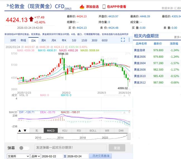Click the 发送弹幕 text input field
This screenshot has width=181, height=159.
point(70,148)
